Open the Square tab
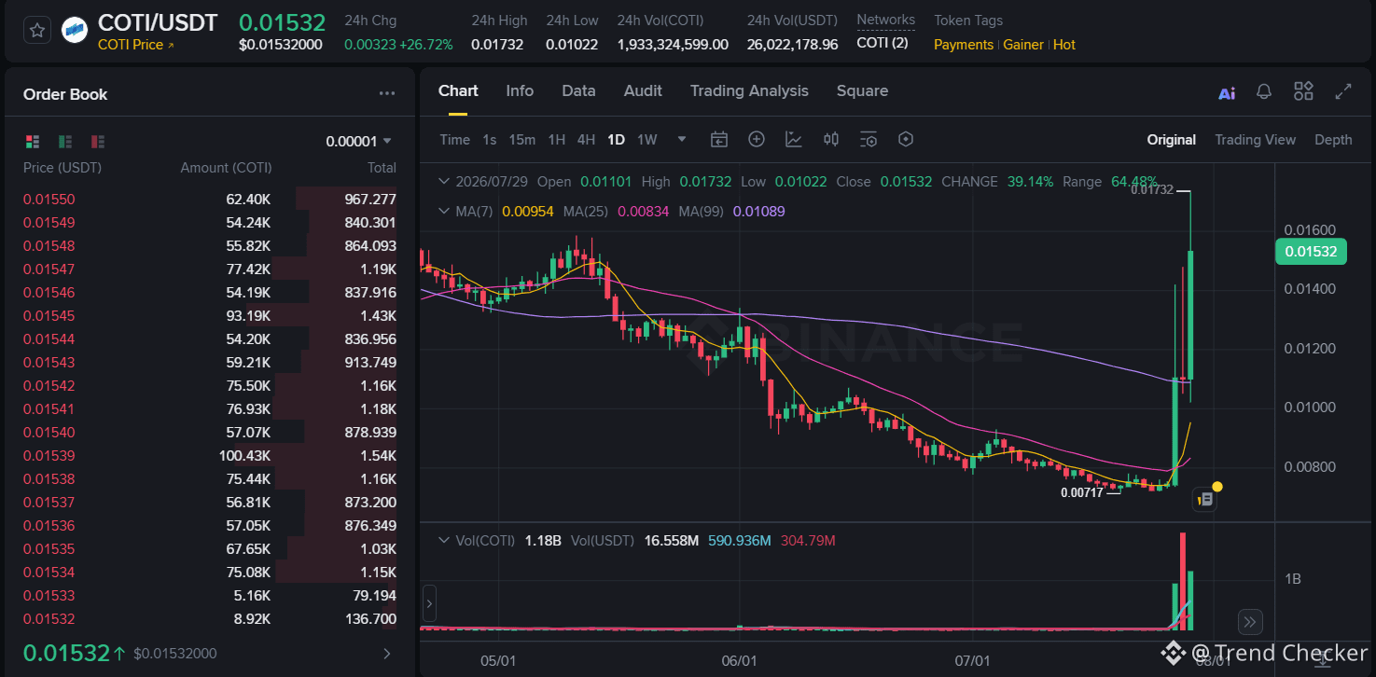This screenshot has height=677, width=1376. (x=862, y=90)
